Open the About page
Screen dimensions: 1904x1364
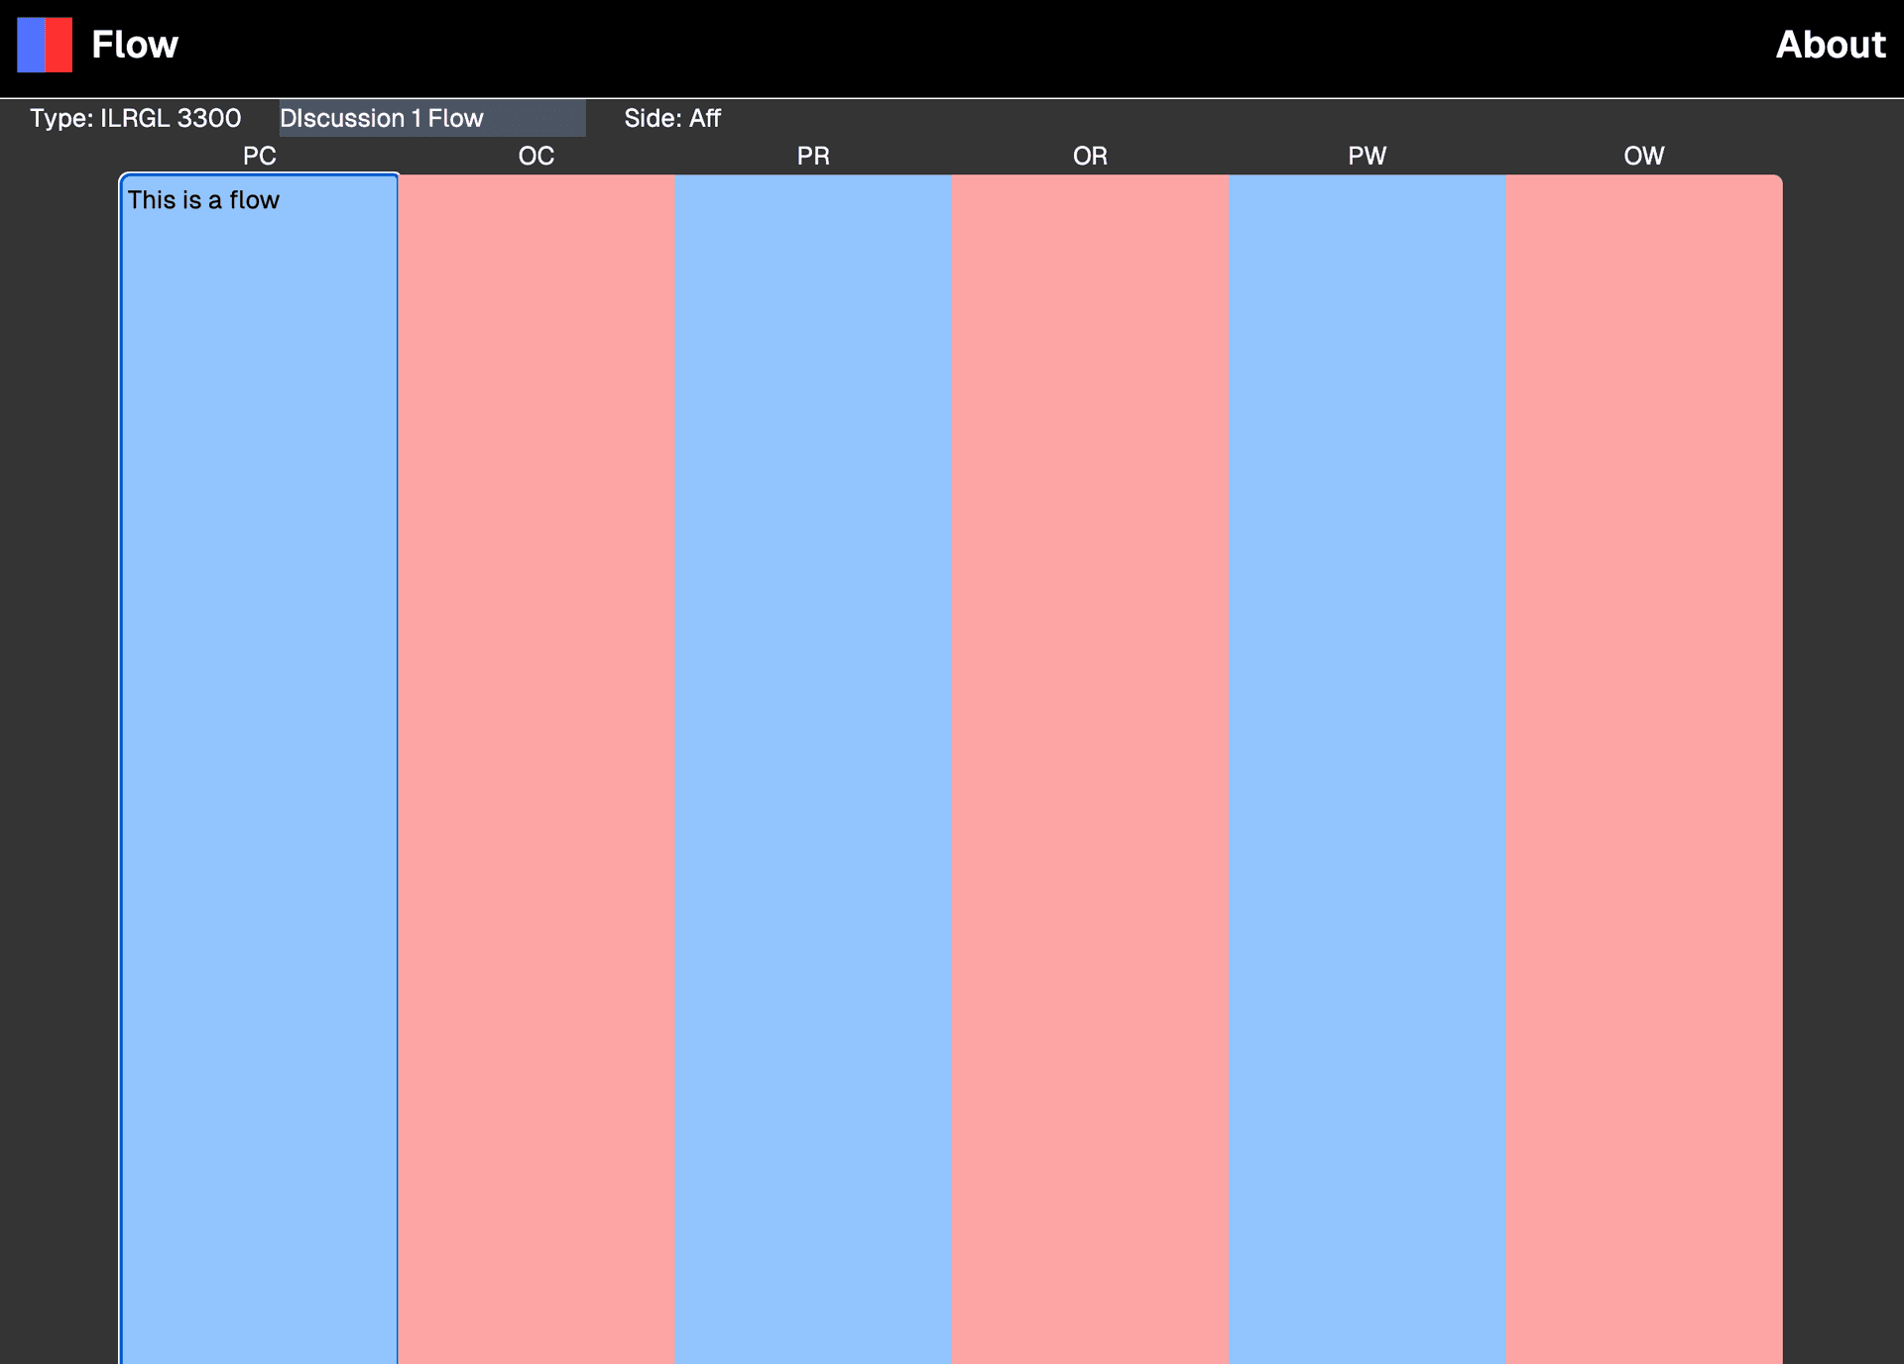(1830, 45)
